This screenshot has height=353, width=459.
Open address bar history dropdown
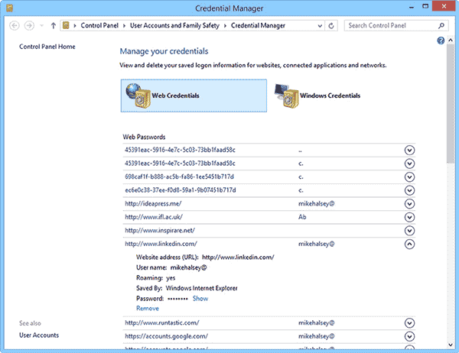(318, 25)
